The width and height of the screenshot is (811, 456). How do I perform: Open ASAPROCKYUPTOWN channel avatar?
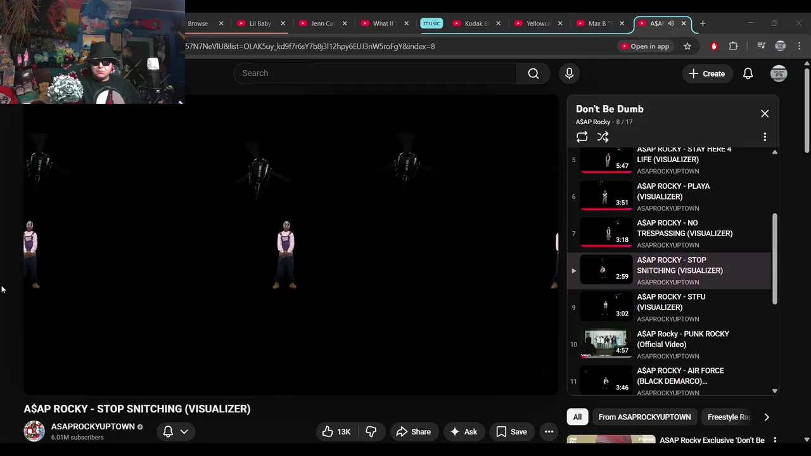[x=34, y=431]
